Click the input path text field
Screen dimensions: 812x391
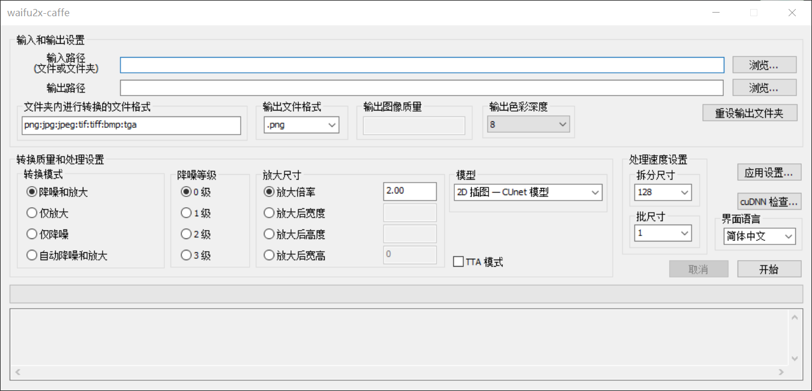click(422, 65)
